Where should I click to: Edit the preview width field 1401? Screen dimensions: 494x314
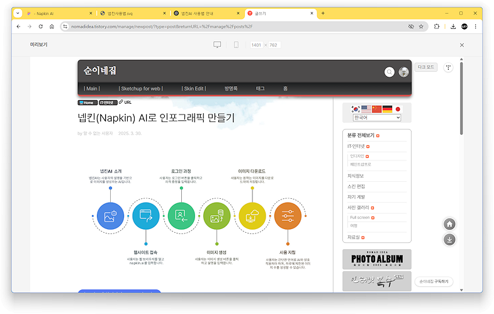coord(257,45)
